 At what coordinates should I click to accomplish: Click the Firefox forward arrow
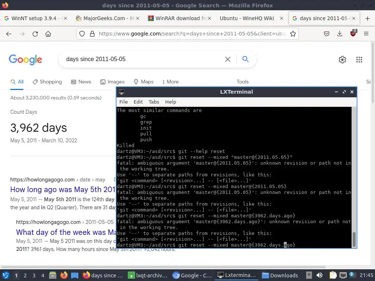[22, 34]
